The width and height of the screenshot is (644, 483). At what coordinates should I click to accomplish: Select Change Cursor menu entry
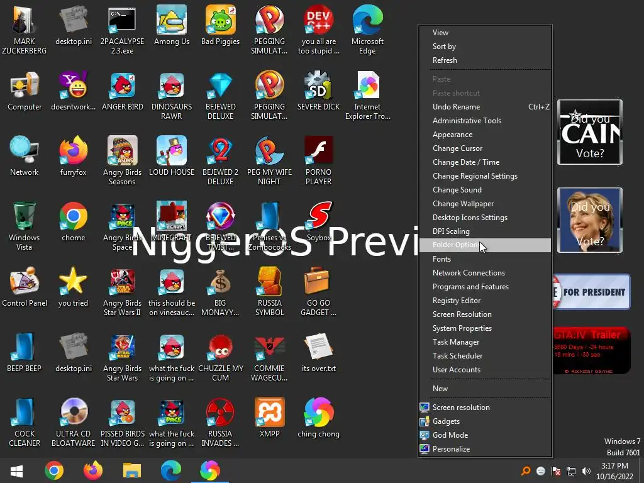(x=485, y=148)
